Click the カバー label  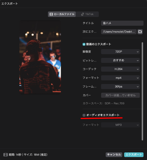pos(87,95)
